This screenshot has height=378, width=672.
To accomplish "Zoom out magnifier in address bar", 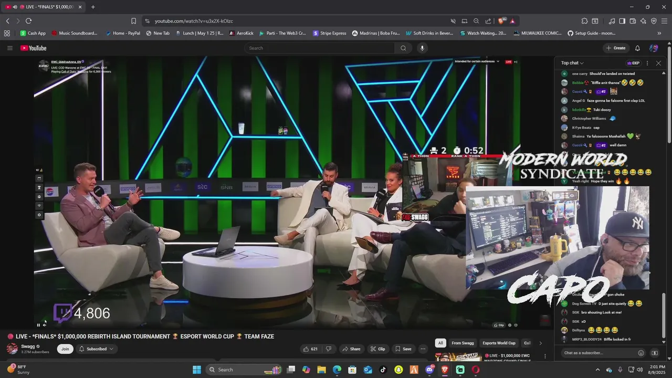I will [476, 21].
